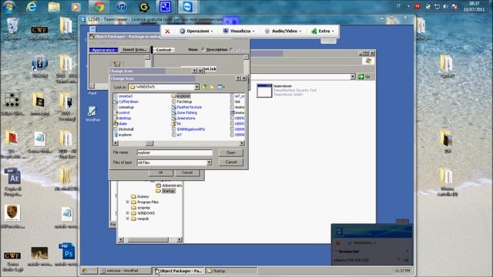Expand the Program Files tree node
Viewport: 493px width, 277px height.
pyautogui.click(x=128, y=202)
